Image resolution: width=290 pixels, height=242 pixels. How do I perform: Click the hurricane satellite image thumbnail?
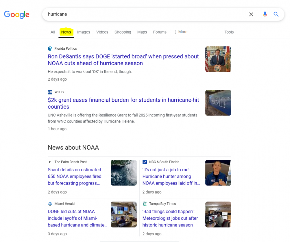coord(123,173)
